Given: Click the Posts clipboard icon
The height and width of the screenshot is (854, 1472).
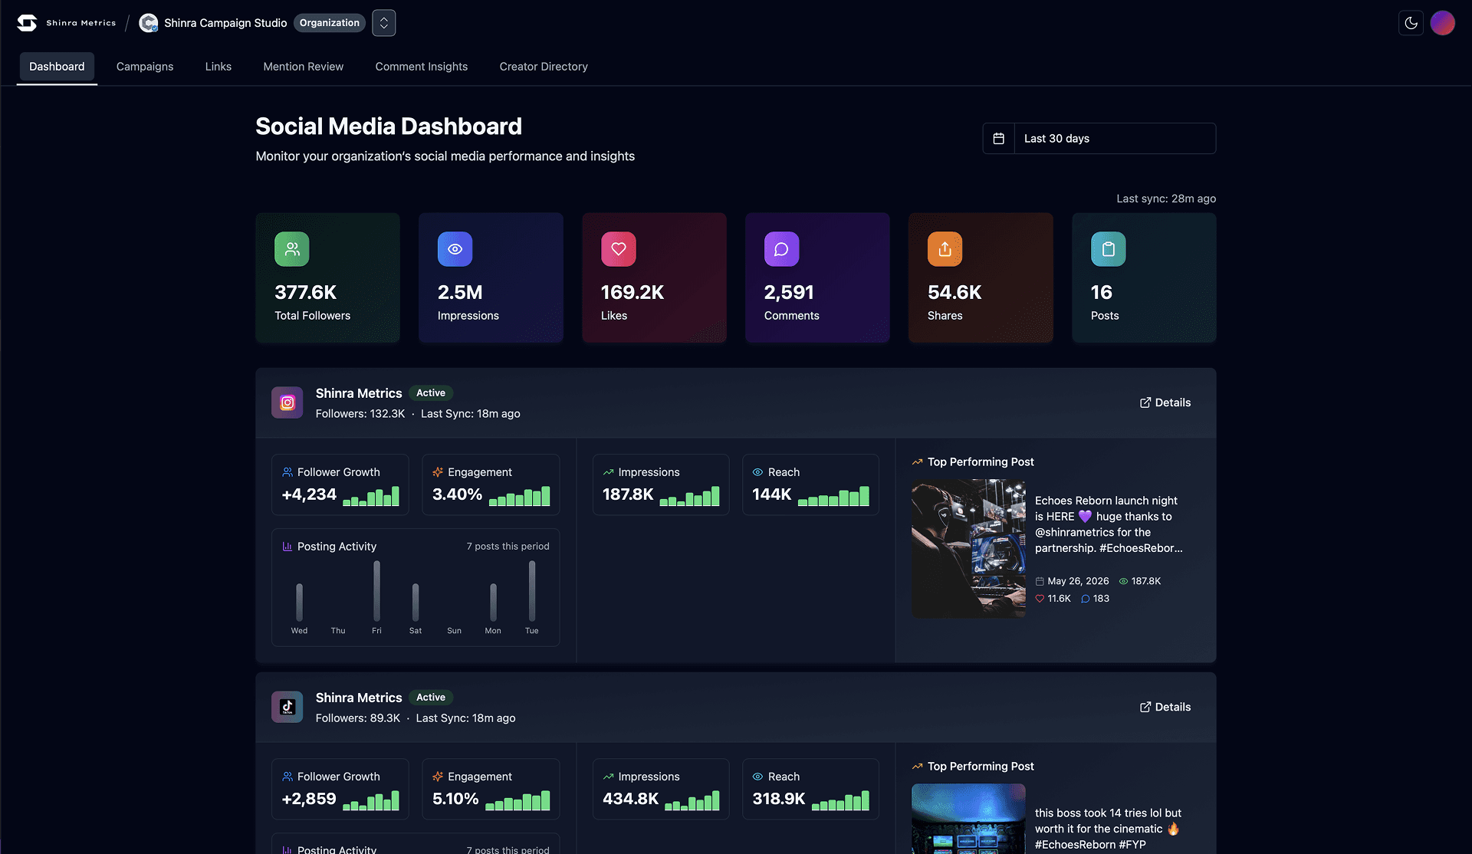Looking at the screenshot, I should (1109, 249).
